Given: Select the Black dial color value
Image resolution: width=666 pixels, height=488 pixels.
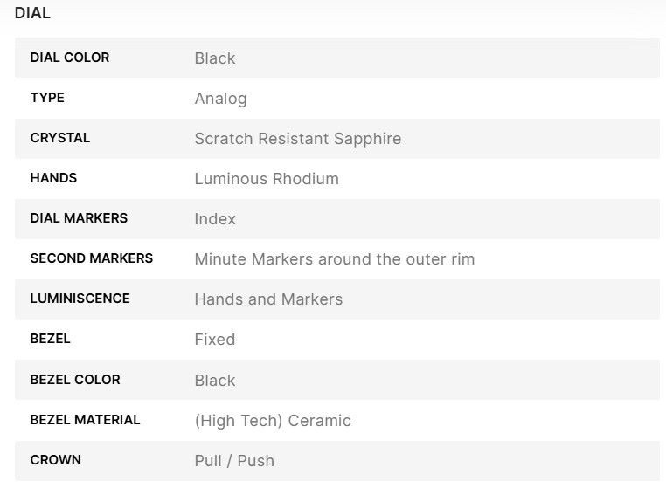Looking at the screenshot, I should click(215, 58).
